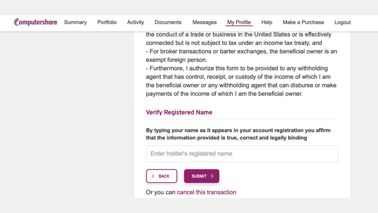The width and height of the screenshot is (378, 213).
Task: Log out using the Logout link
Action: point(343,22)
